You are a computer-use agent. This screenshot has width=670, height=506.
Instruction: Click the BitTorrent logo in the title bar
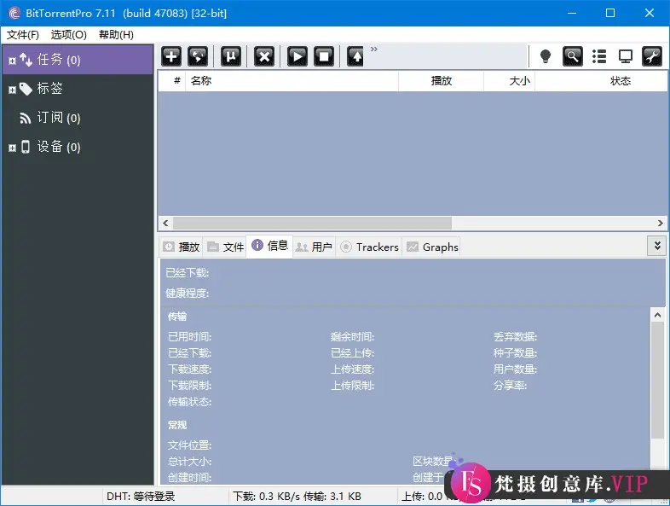pos(14,14)
